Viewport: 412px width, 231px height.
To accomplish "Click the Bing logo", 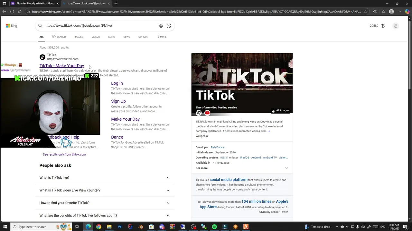I will point(12,26).
